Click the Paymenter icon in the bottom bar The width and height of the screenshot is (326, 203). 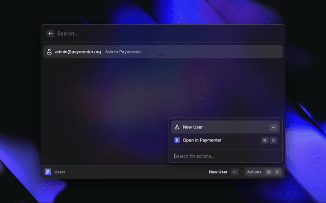(x=48, y=172)
